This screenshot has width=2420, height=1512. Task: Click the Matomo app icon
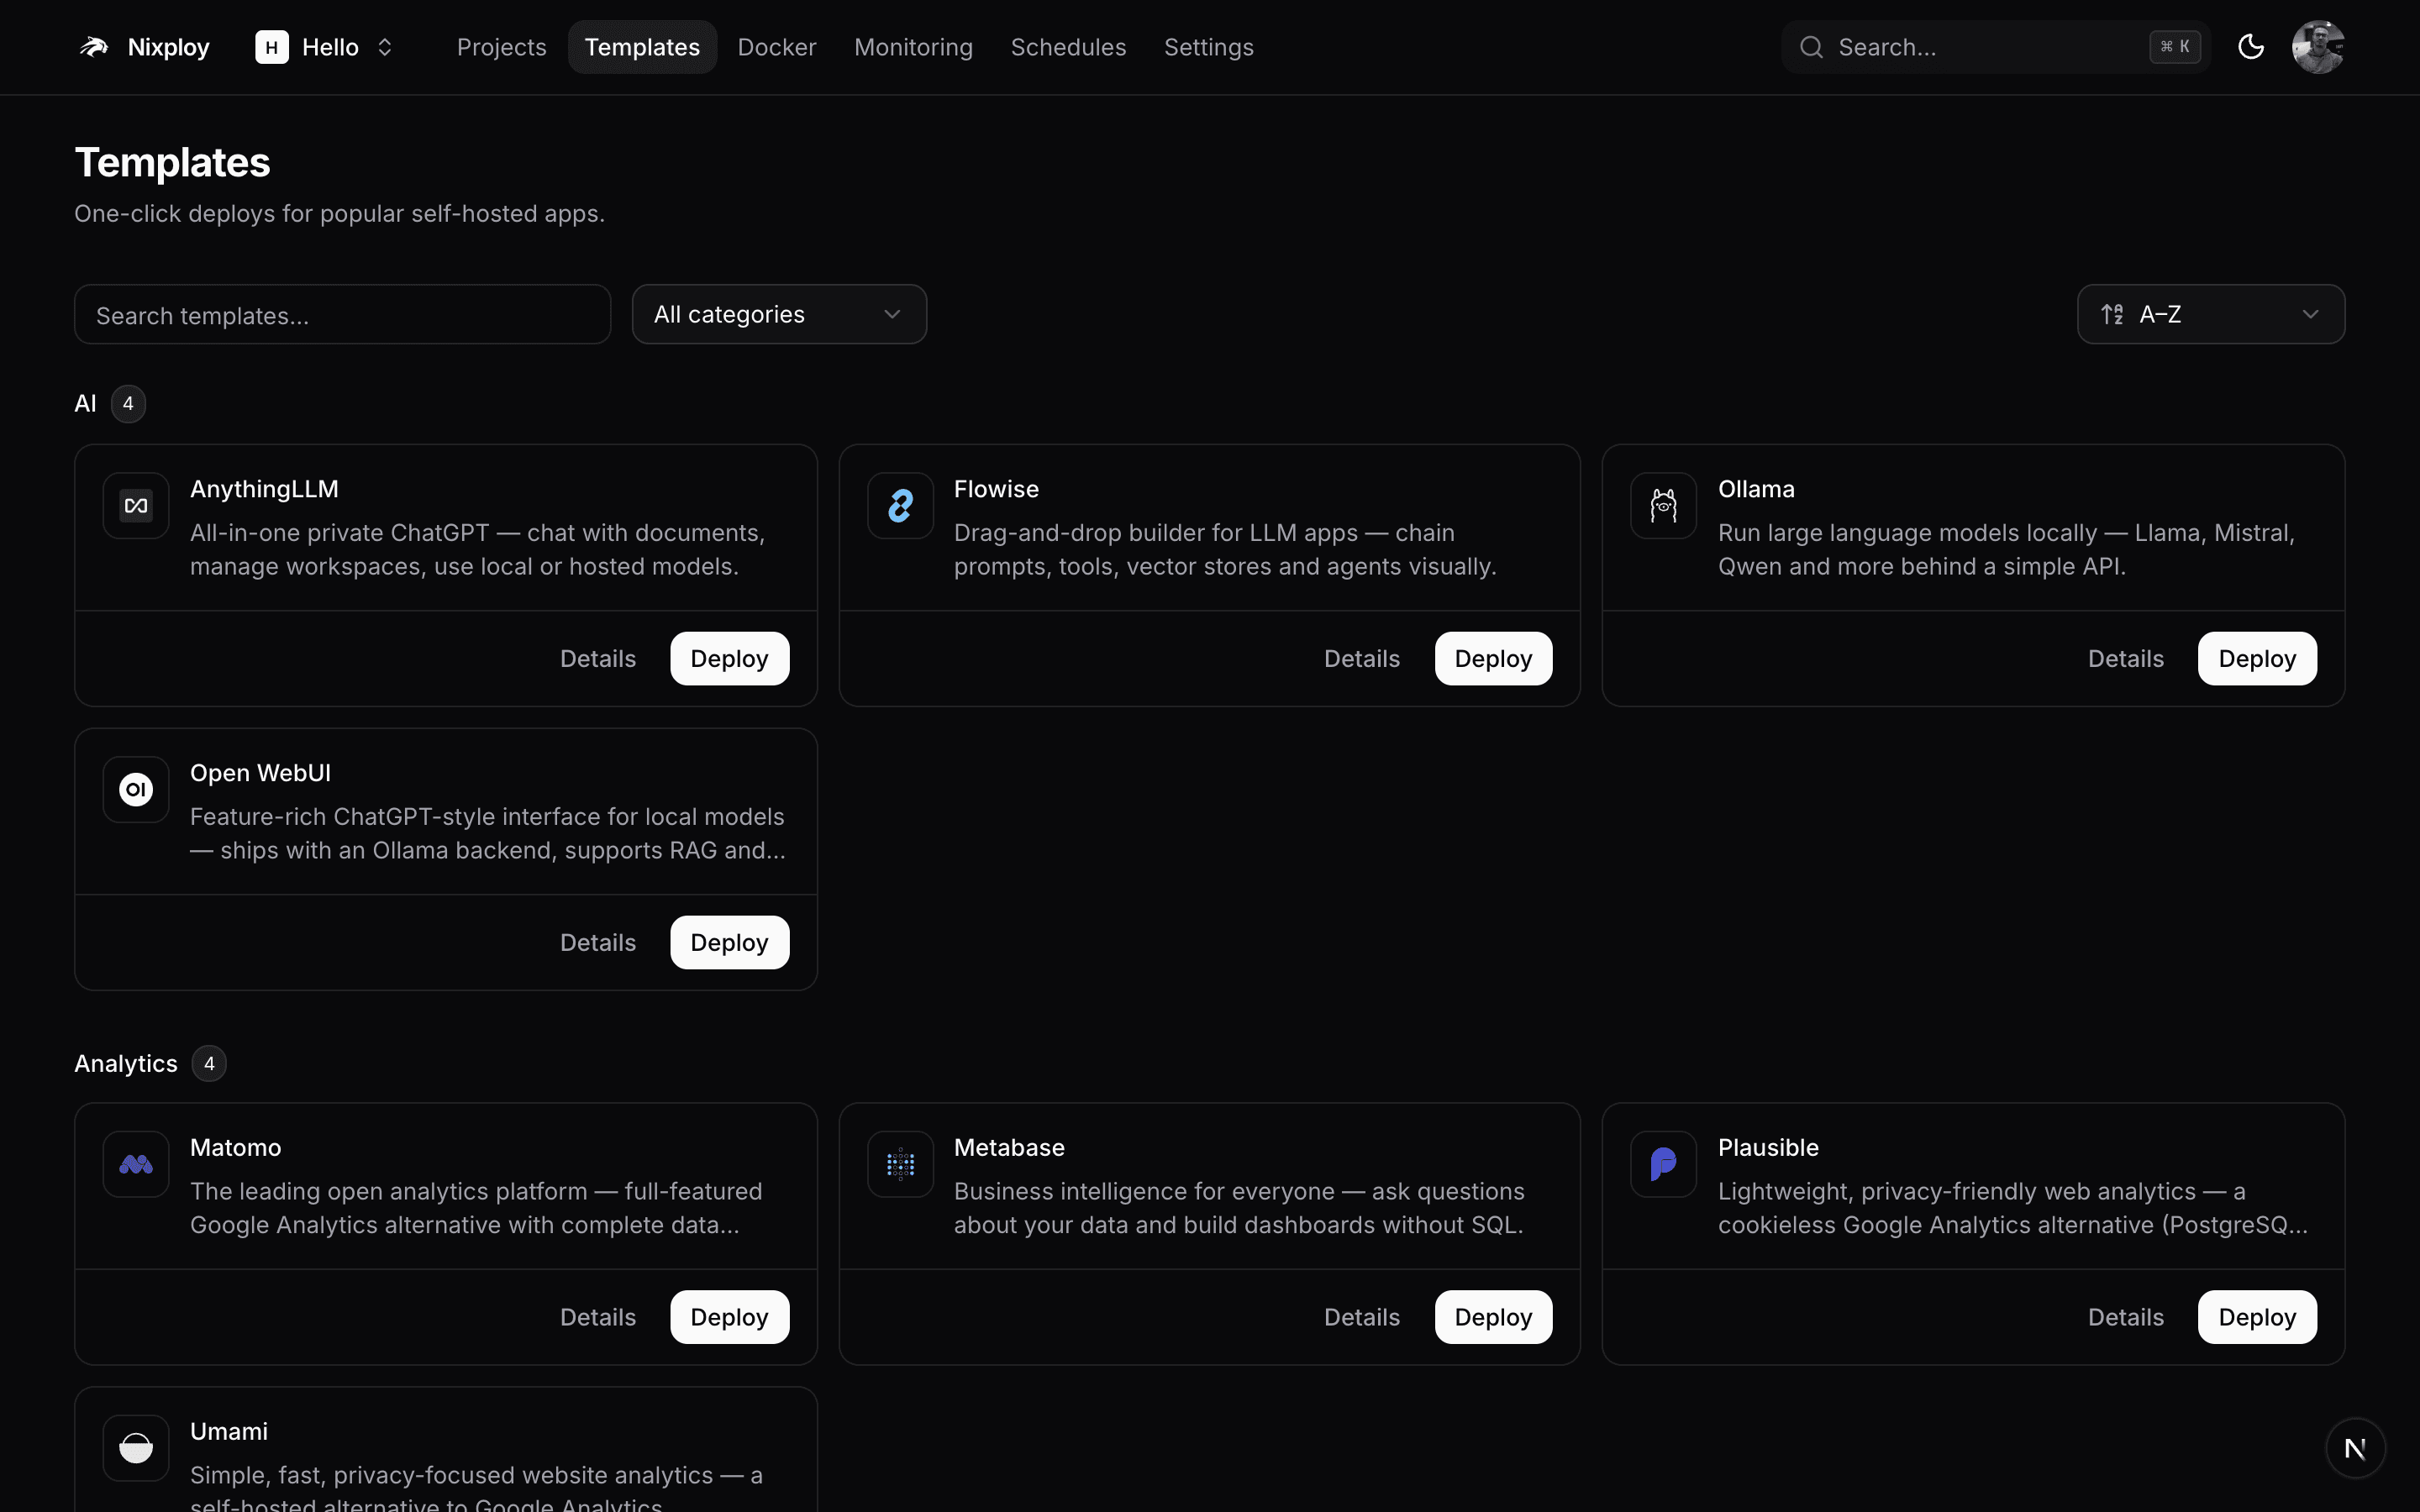(136, 1164)
